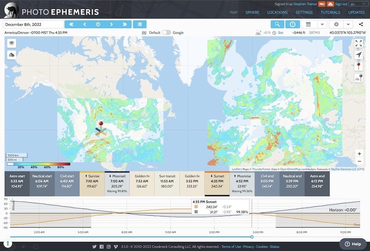Enter fullscreen map mode

click(359, 43)
